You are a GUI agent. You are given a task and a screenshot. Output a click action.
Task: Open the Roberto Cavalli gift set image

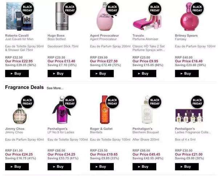point(20,16)
